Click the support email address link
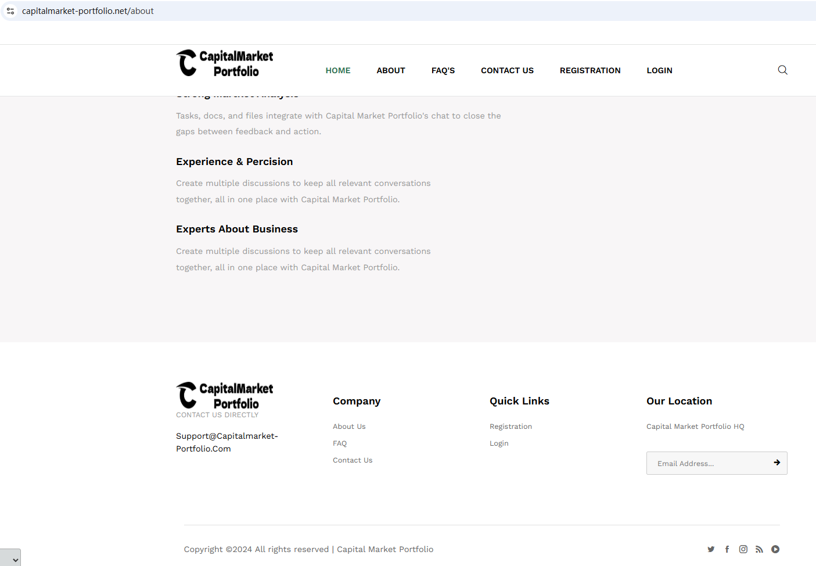 point(227,442)
